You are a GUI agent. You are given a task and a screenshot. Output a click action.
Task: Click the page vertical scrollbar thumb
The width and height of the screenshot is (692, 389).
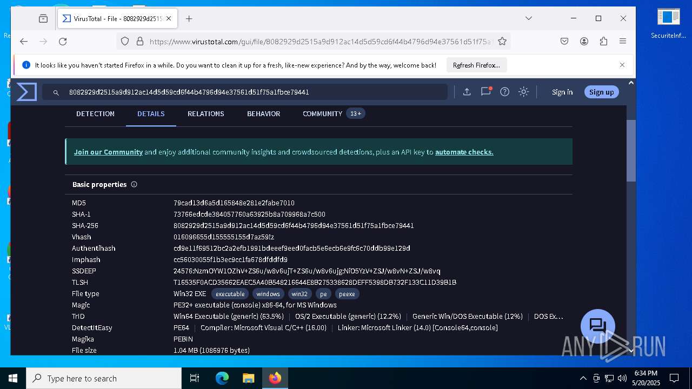pyautogui.click(x=631, y=151)
